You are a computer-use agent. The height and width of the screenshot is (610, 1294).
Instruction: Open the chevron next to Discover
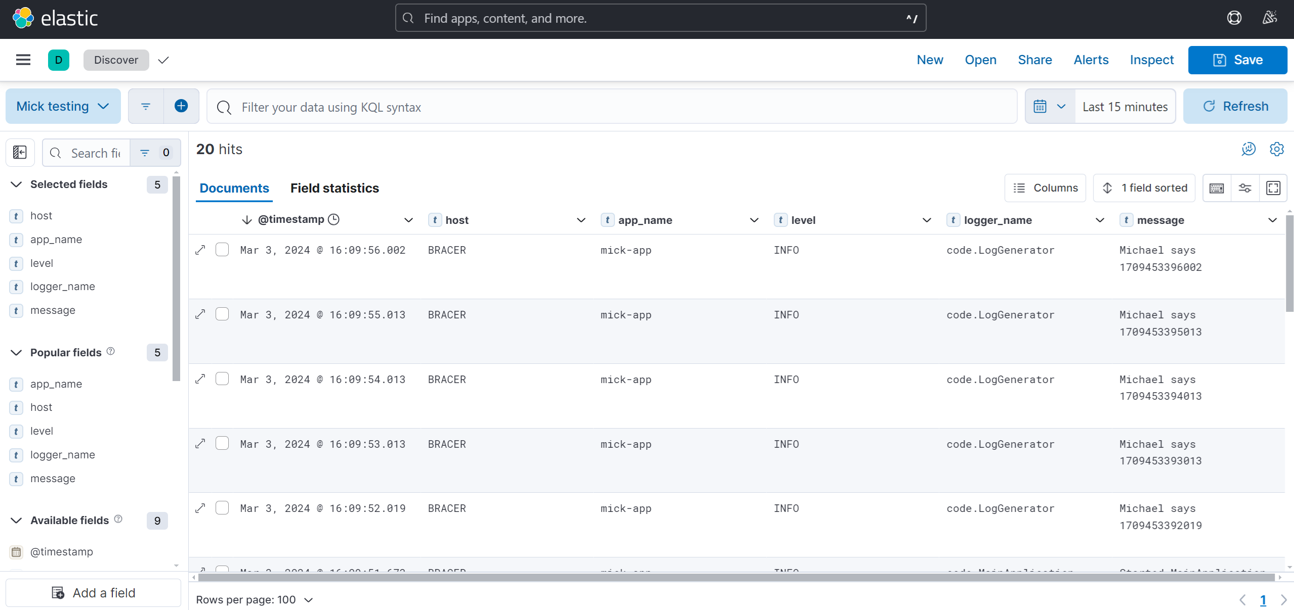[163, 60]
